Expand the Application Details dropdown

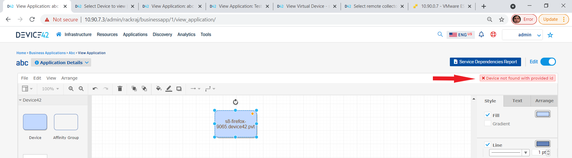point(61,63)
